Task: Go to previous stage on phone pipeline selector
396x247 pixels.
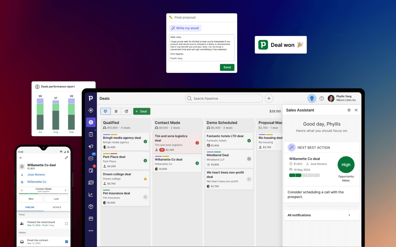Action: coord(22,190)
